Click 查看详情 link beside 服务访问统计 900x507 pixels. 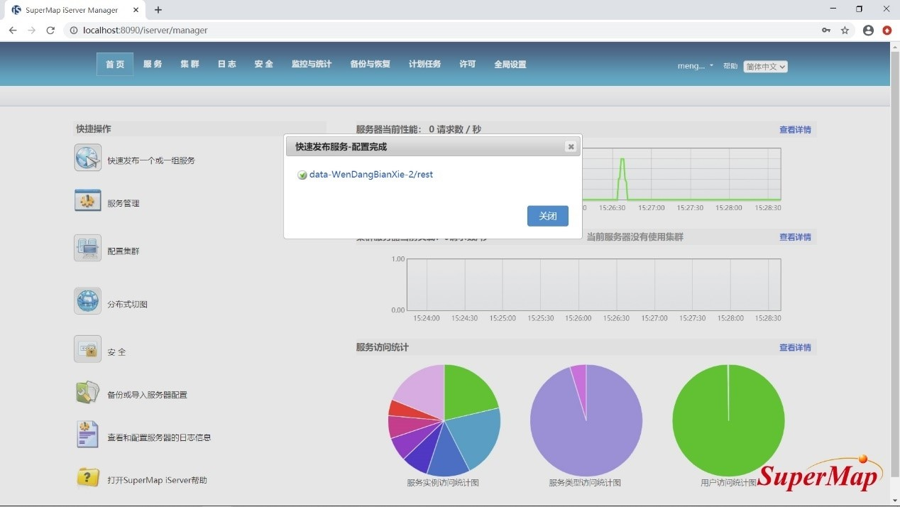(x=795, y=347)
